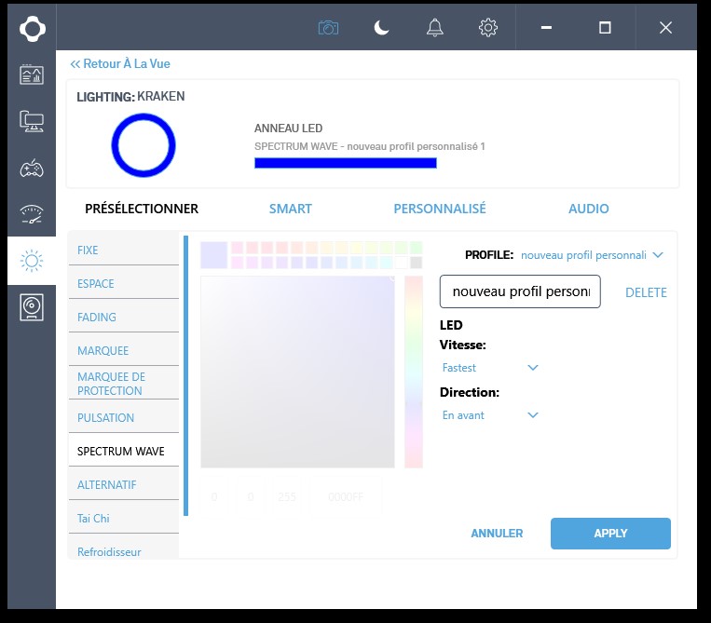The image size is (711, 623).
Task: Select the Tai Chi lighting mode
Action: click(x=124, y=519)
